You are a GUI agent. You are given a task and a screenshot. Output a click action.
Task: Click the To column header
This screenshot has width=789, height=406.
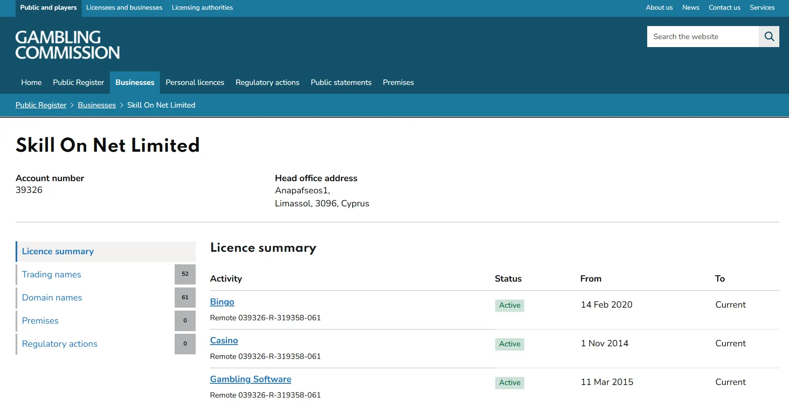pyautogui.click(x=720, y=279)
